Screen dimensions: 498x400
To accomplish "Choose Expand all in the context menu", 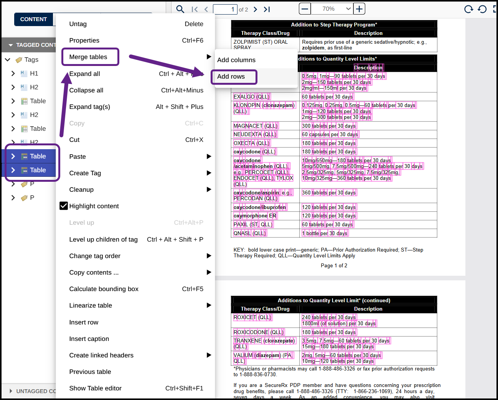I will click(x=136, y=74).
